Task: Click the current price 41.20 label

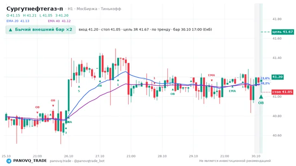Action: click(277, 77)
